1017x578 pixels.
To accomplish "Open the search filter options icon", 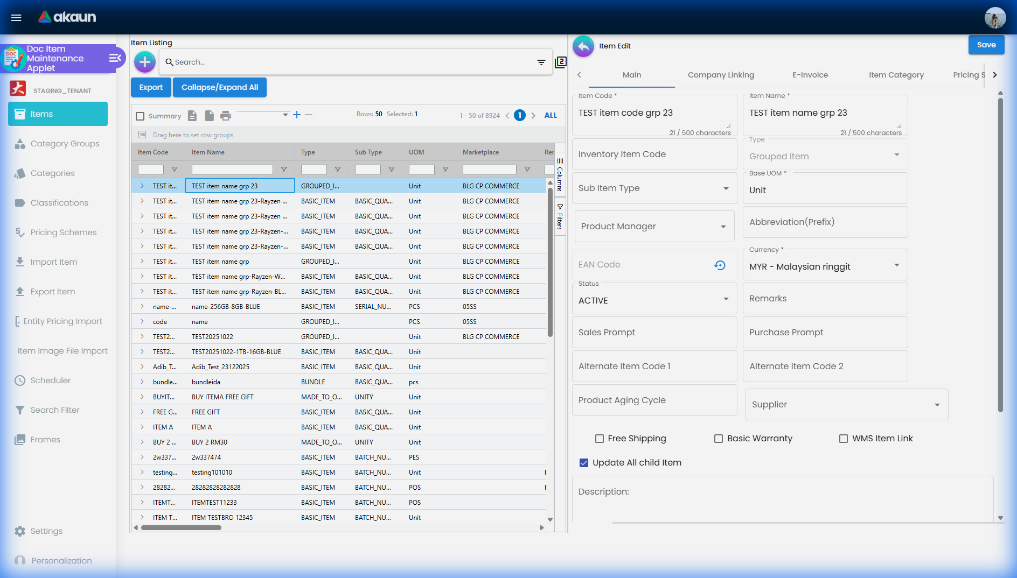I will [x=541, y=62].
